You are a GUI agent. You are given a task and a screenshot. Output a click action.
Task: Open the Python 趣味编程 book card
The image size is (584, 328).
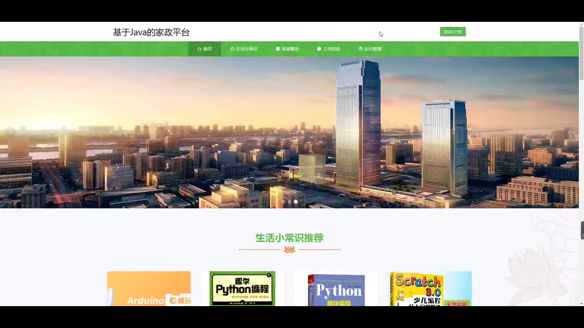(336, 289)
